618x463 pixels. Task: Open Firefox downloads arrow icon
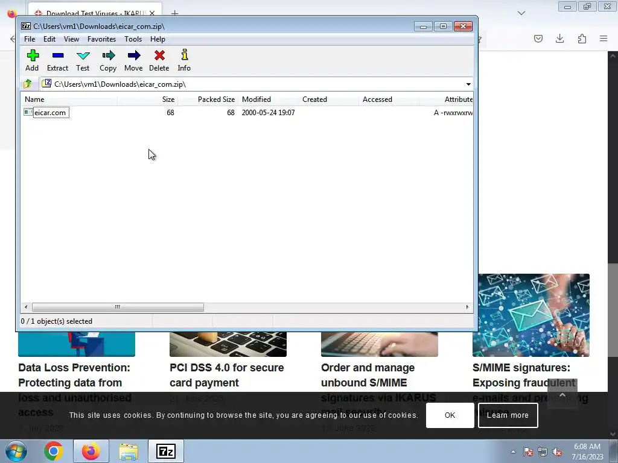[x=559, y=39]
